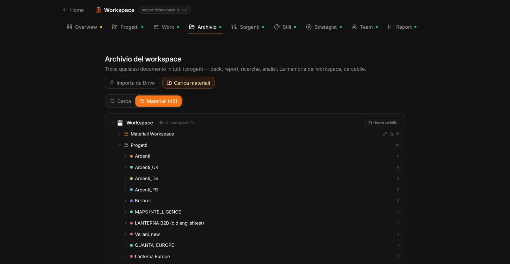This screenshot has height=264, width=510.
Task: Expand LANTERNA B2B (old englishtest)
Action: [125, 223]
